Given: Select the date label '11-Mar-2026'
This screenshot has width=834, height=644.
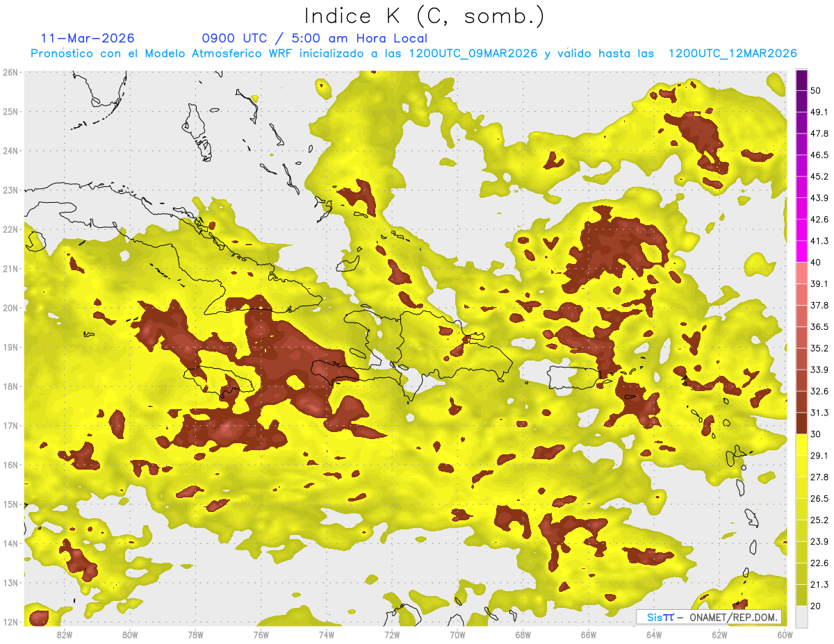Looking at the screenshot, I should tap(88, 38).
